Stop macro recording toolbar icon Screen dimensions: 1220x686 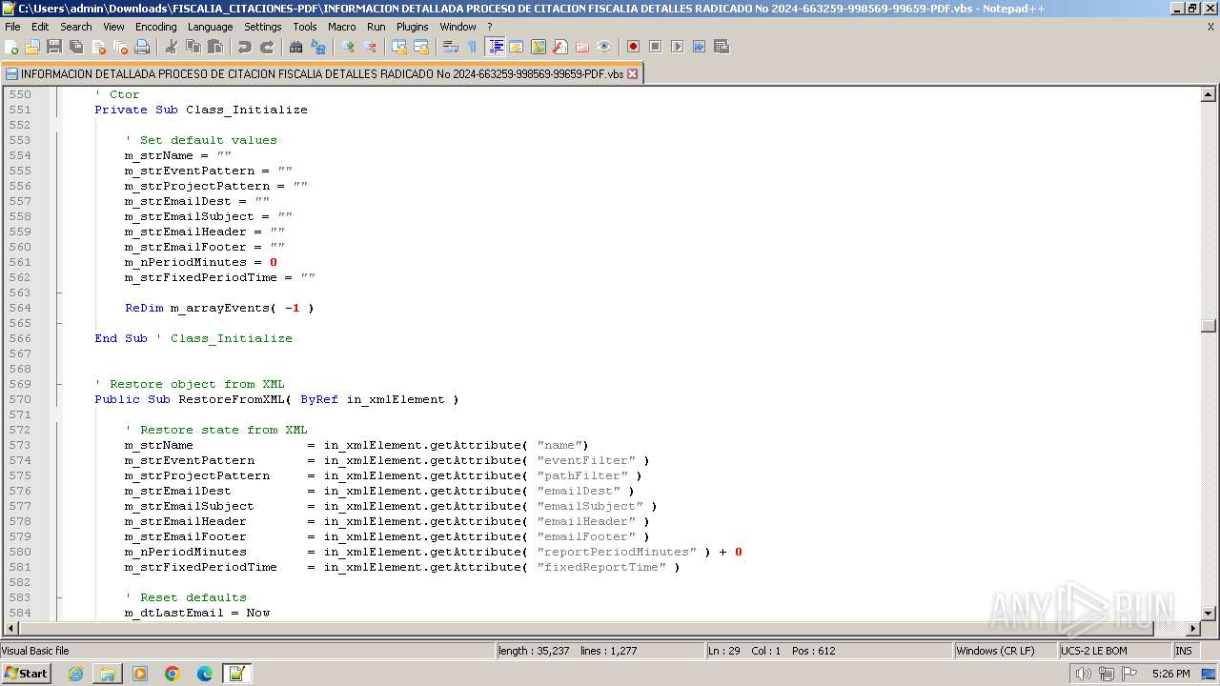point(655,47)
